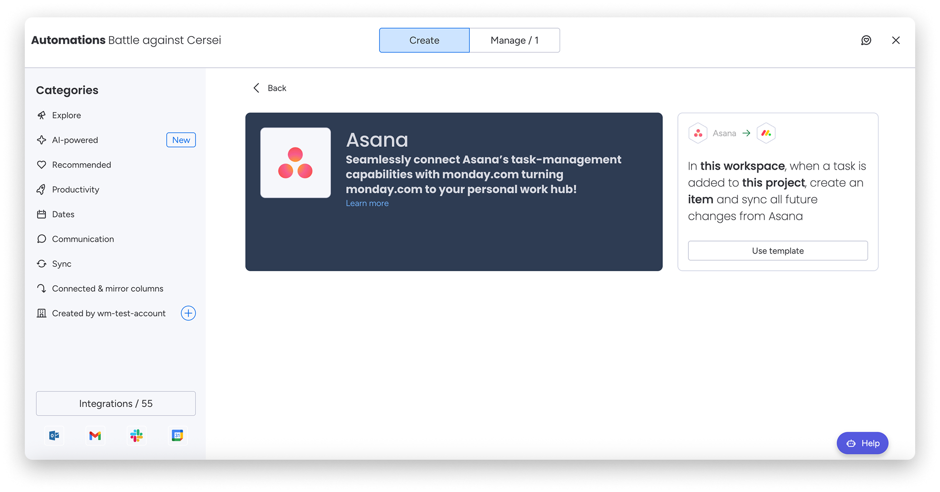
Task: Switch to the Create tab
Action: [424, 40]
